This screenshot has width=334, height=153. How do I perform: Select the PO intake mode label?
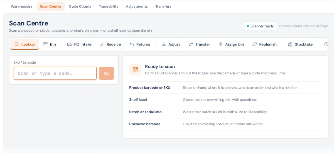(83, 44)
